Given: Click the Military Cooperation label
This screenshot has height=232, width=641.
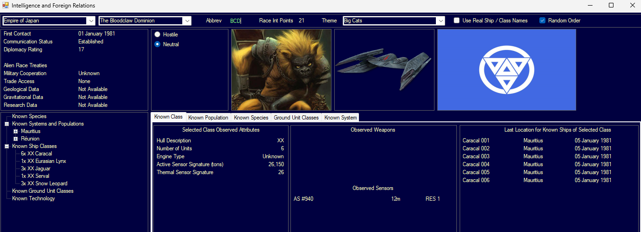Looking at the screenshot, I should 25,73.
